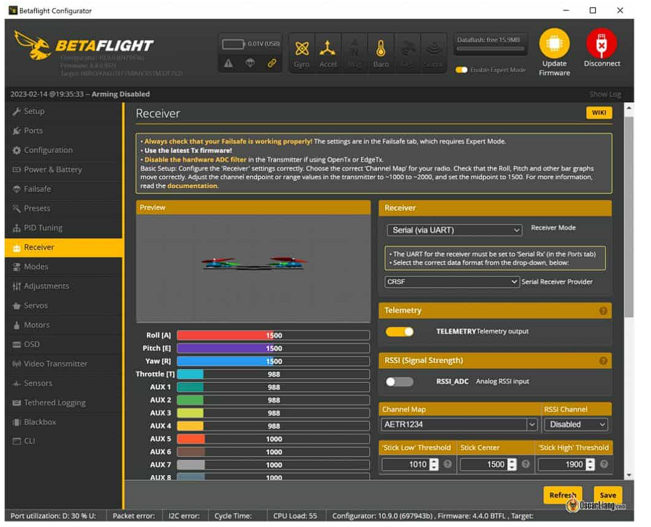Click the Update Firmware chip icon
651x527 pixels.
pyautogui.click(x=554, y=44)
